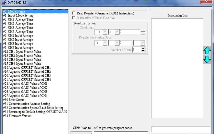This screenshot has width=214, height=134.
Task: Toggle Instruction of Pulse Execution checkbox
Action: 74,18
